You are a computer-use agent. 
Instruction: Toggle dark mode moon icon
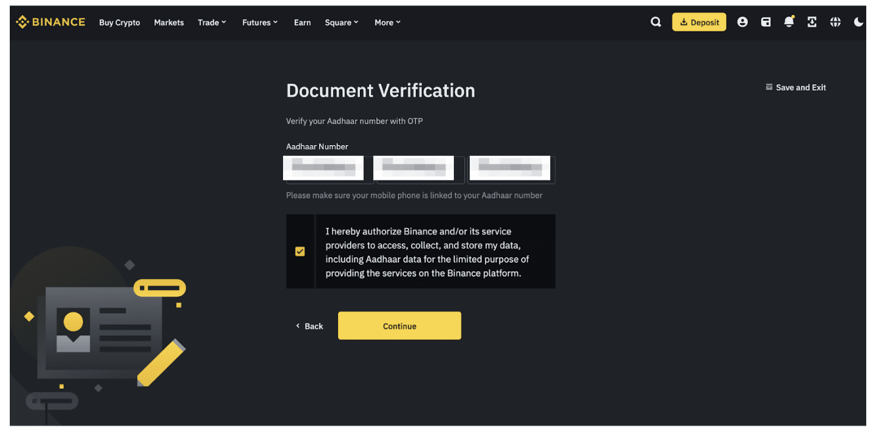[x=858, y=23]
